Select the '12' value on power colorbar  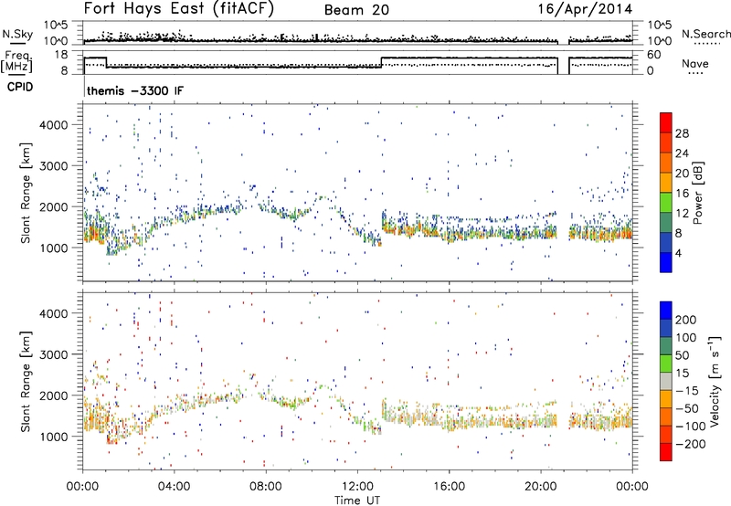coord(682,214)
